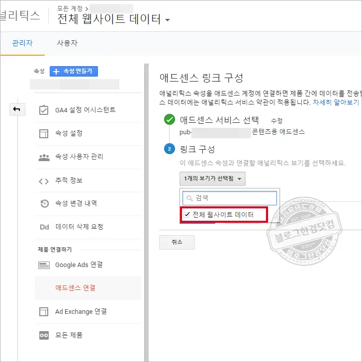Click the Google Ads 연결 icon
This screenshot has width=362, height=362.
44,265
